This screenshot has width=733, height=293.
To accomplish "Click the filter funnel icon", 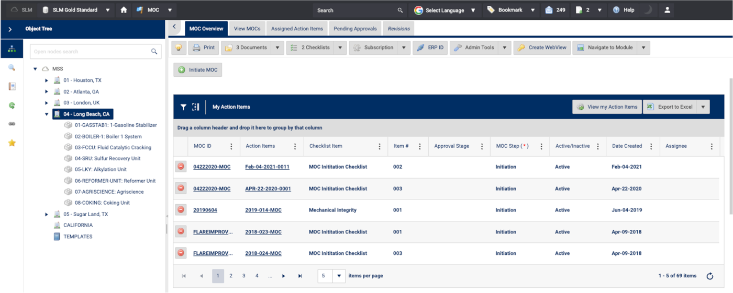I will point(183,107).
